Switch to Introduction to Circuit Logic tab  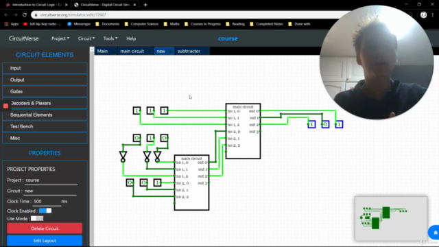[x=36, y=5]
